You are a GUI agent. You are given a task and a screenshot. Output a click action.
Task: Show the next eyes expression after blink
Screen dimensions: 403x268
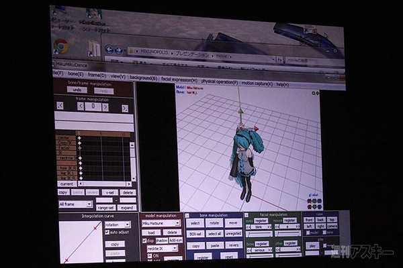[x=269, y=227]
